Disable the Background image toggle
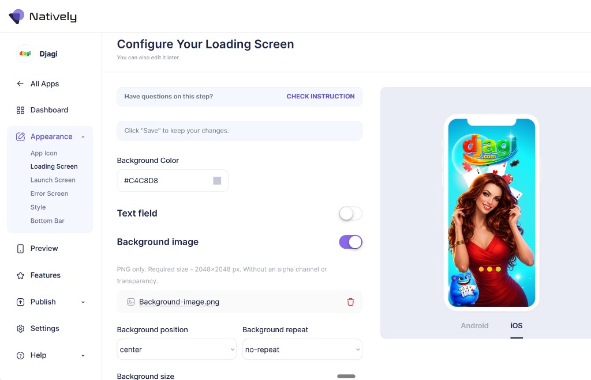The image size is (591, 380). [x=350, y=242]
